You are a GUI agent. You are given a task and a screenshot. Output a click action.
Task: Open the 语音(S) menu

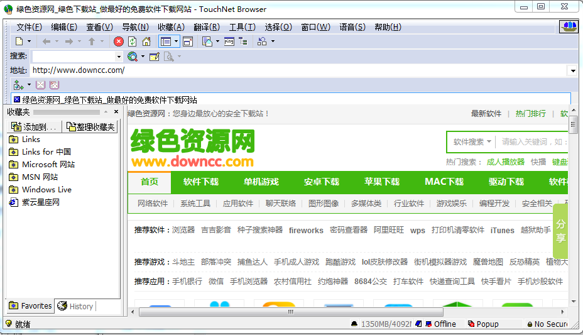tap(352, 27)
